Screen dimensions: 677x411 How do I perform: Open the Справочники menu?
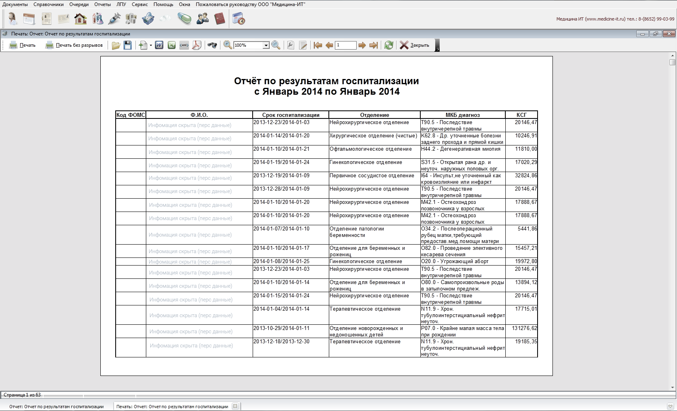click(48, 4)
